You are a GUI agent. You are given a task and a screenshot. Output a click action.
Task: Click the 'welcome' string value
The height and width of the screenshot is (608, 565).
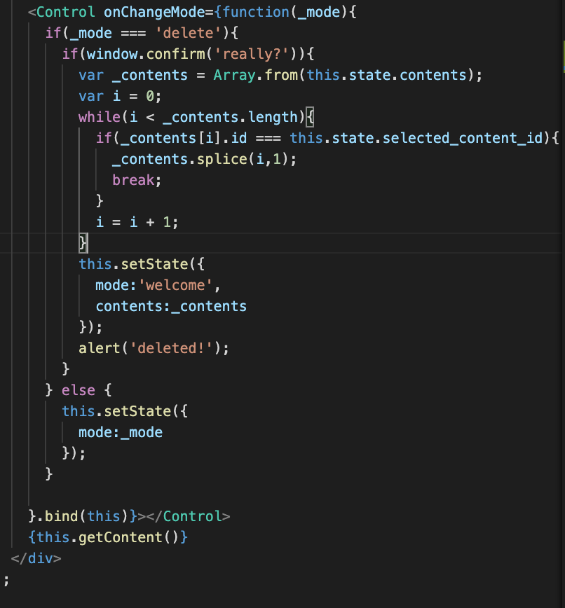click(x=175, y=285)
